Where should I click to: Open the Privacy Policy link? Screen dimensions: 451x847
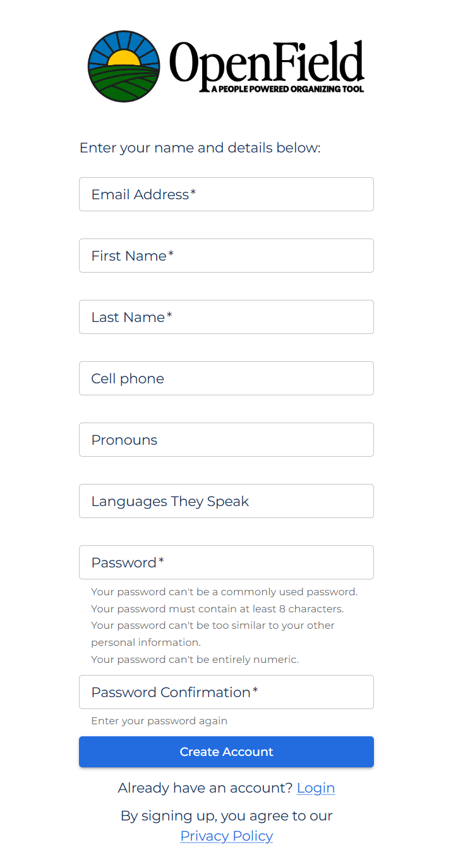click(226, 836)
